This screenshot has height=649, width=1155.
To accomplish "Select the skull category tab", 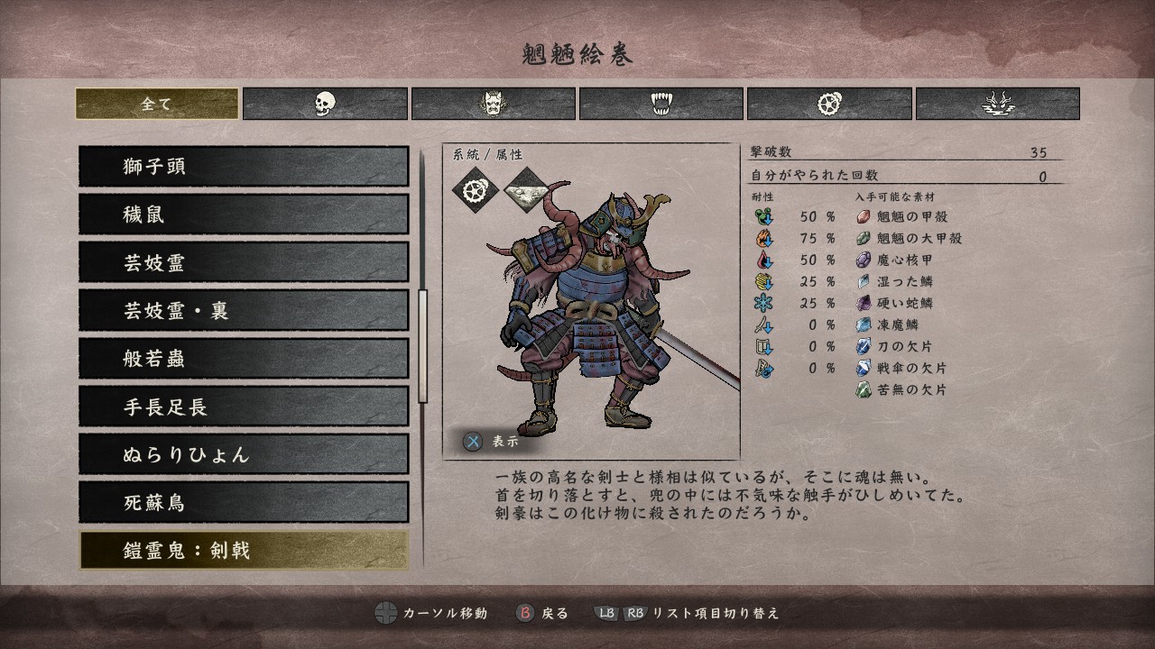I will point(325,104).
